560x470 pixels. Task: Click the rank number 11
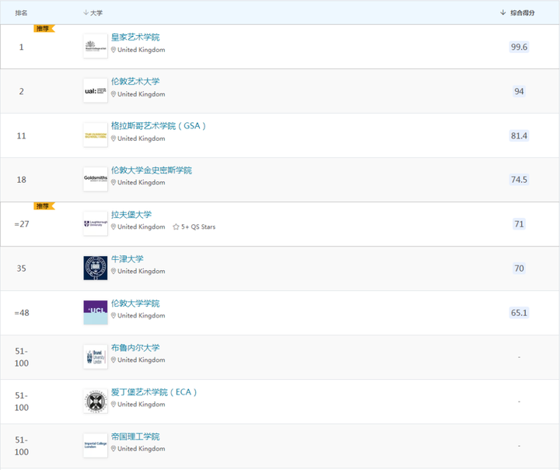coord(22,136)
